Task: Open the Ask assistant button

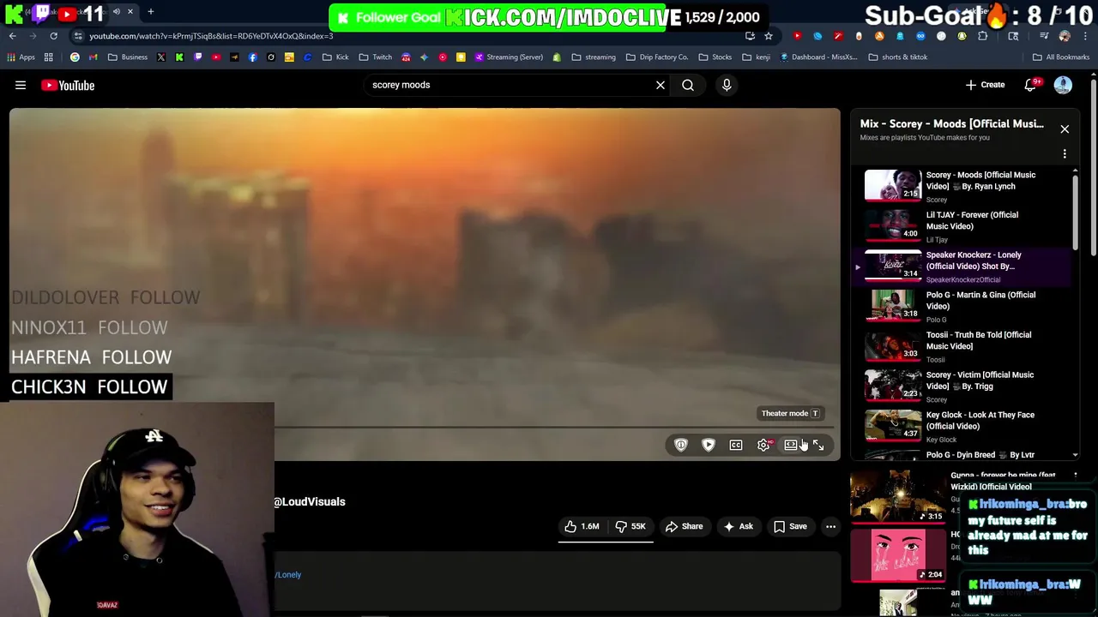Action: click(x=739, y=526)
